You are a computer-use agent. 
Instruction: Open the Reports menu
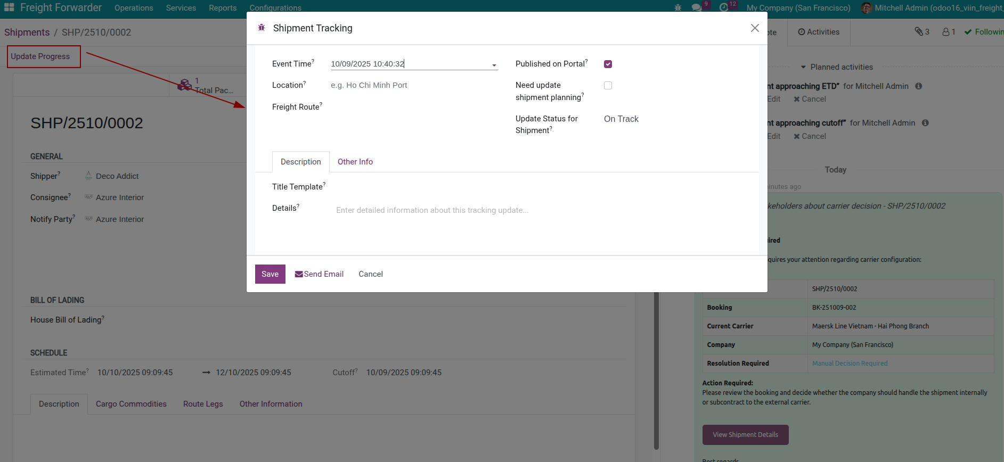pos(222,8)
